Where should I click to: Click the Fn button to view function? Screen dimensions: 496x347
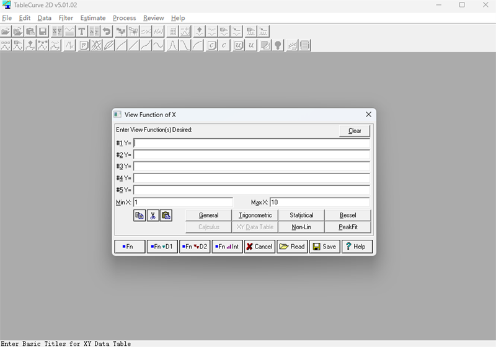[x=130, y=247]
